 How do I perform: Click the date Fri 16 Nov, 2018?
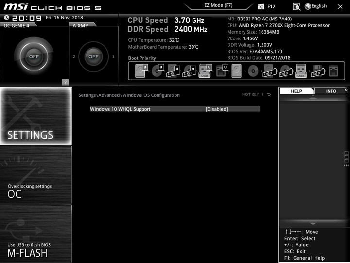click(64, 18)
